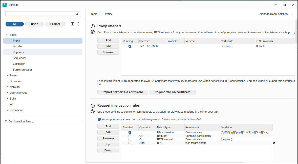Select the Project settings filter
Viewport: 298px width, 164px height.
pyautogui.click(x=55, y=24)
